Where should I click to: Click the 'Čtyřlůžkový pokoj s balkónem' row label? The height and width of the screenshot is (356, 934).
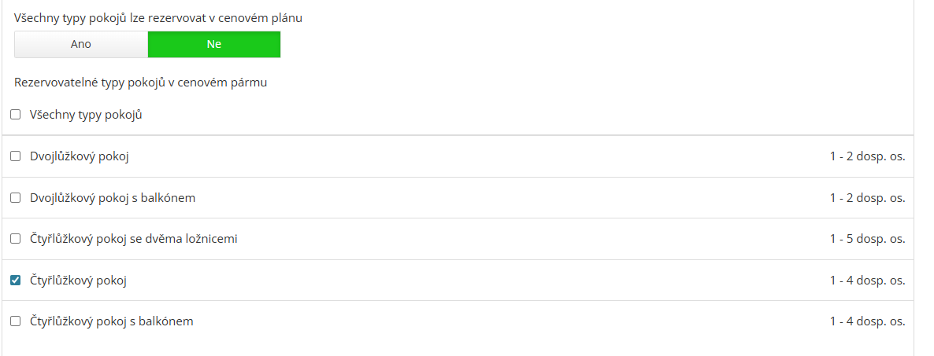(111, 321)
